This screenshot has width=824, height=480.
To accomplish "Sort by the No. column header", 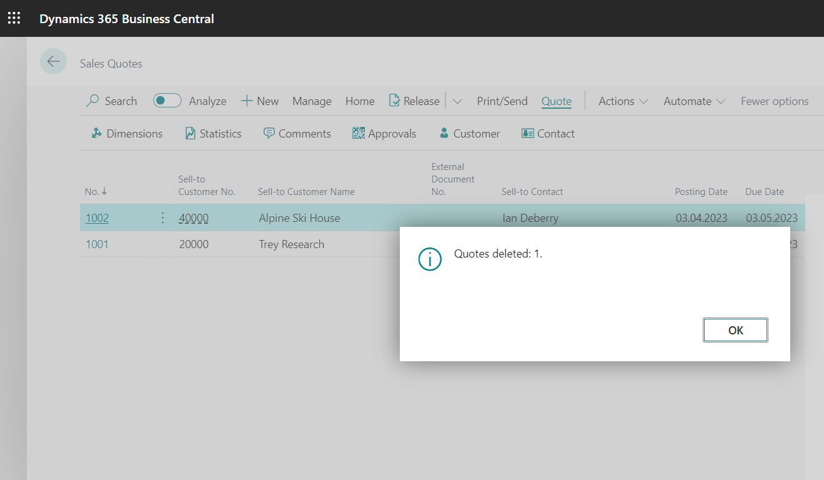I will coord(96,192).
